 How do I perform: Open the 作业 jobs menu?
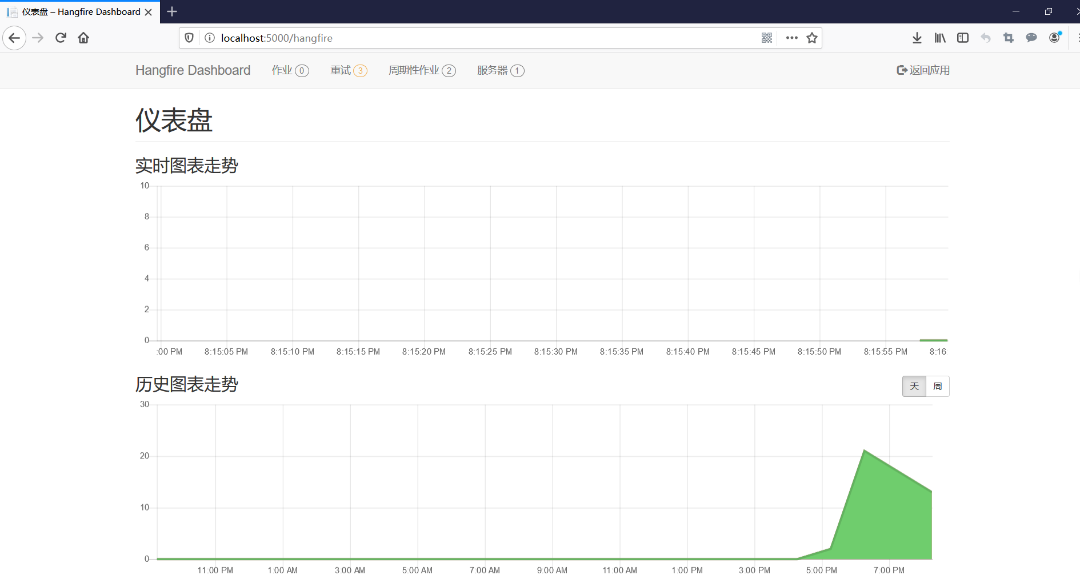[x=290, y=70]
